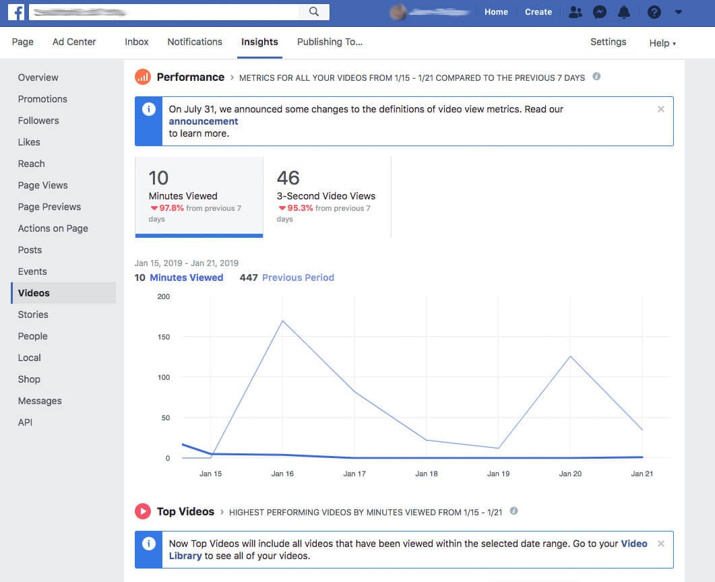Click the orange Performance chart icon

pos(143,77)
